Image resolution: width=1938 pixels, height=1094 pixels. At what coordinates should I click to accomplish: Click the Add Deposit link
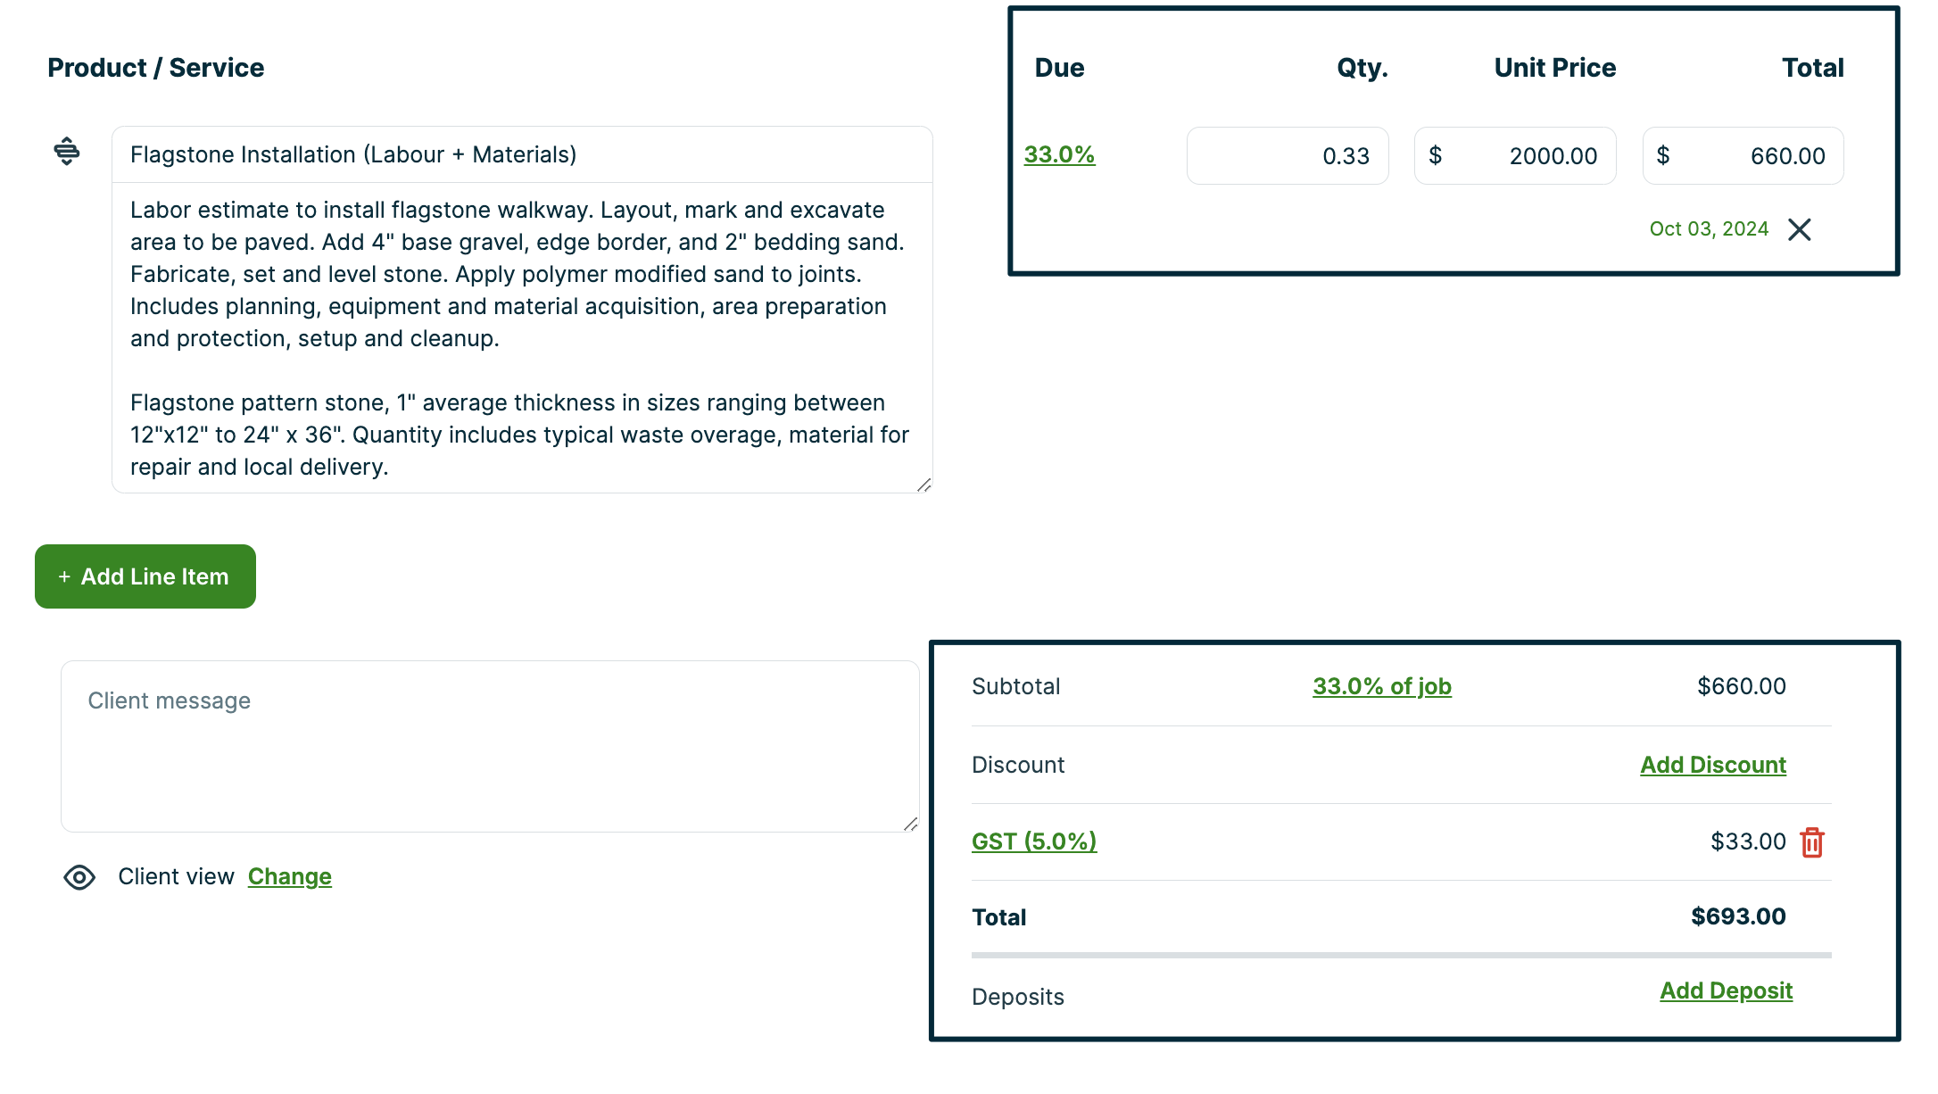pos(1725,990)
